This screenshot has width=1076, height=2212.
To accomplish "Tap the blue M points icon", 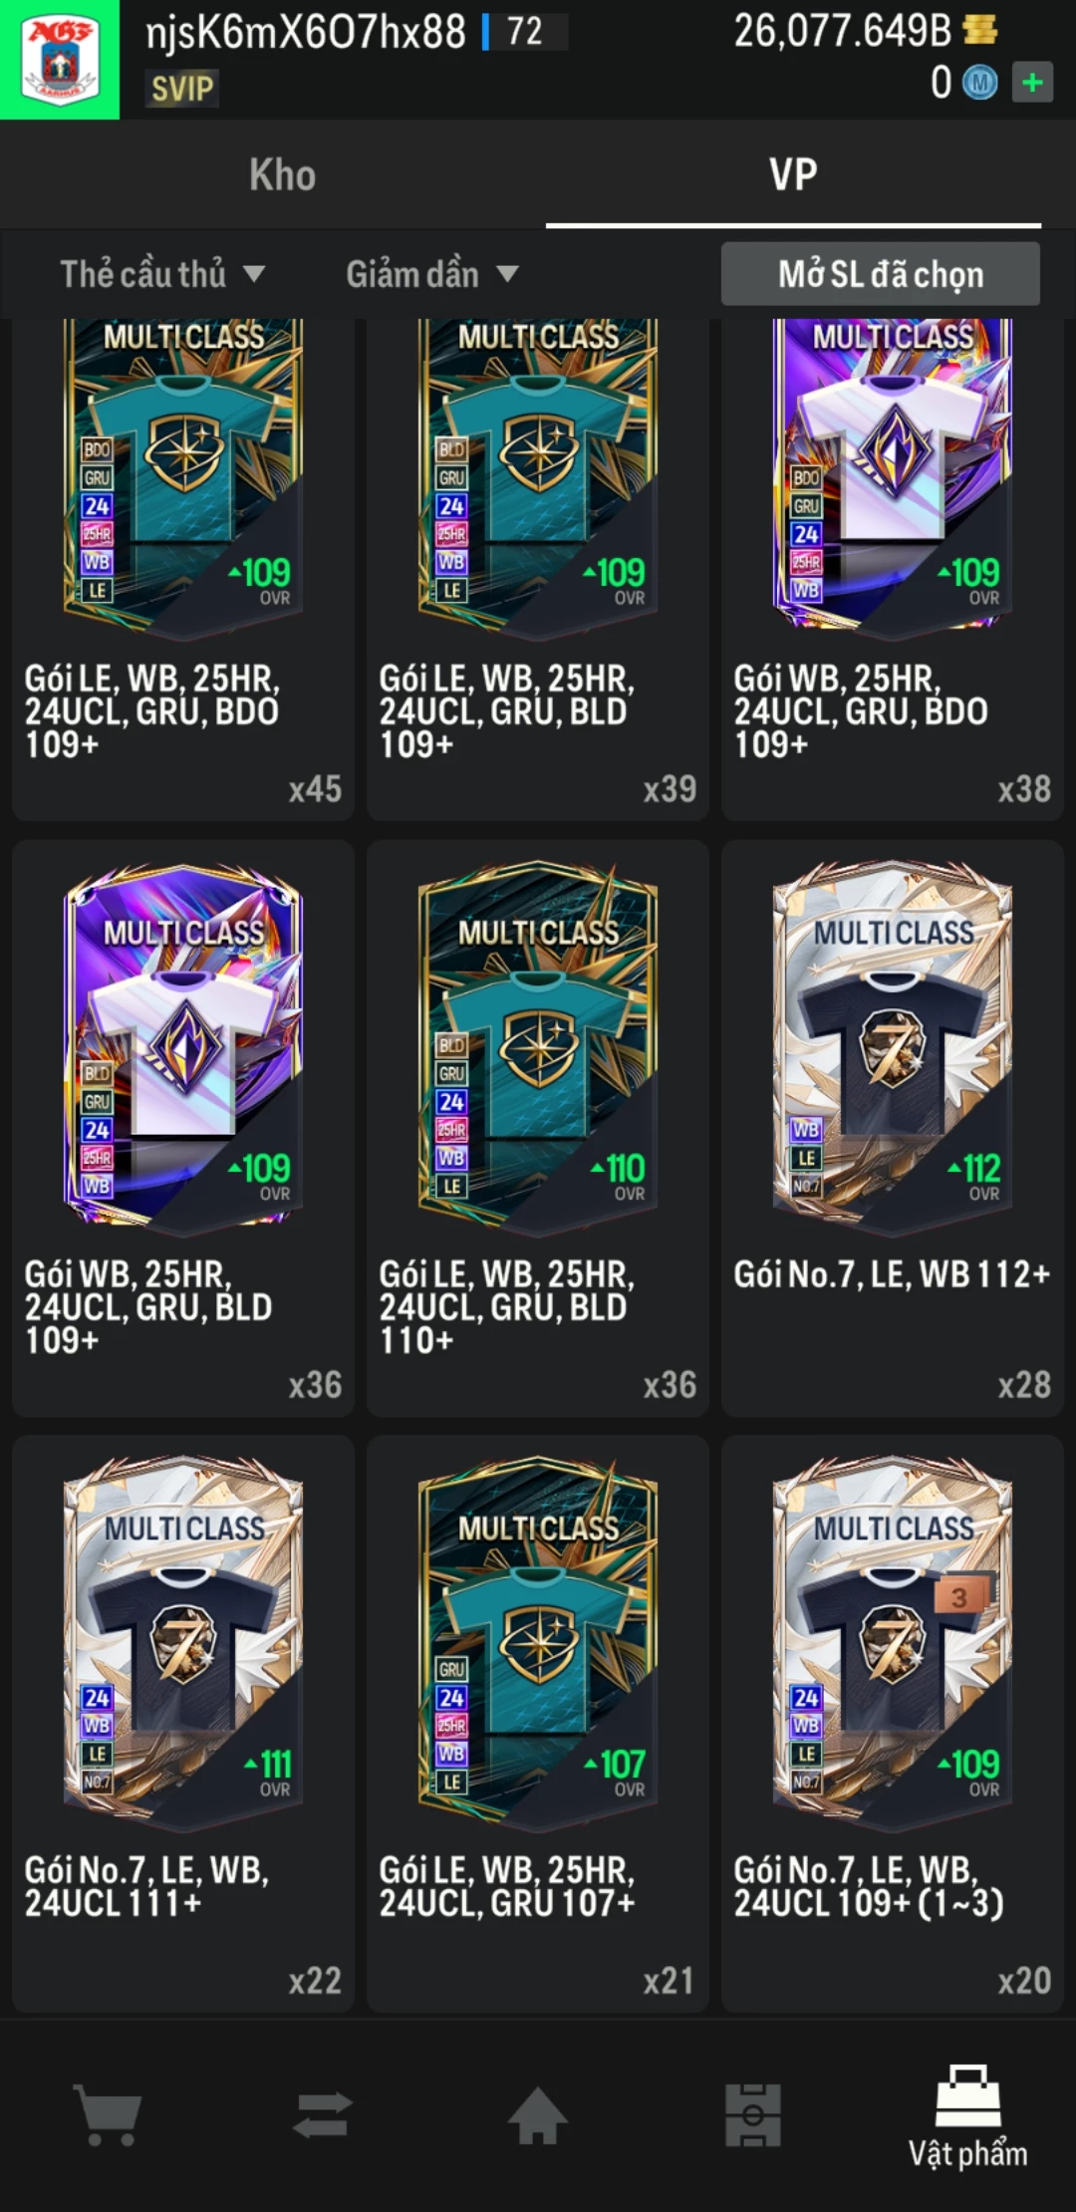I will (x=979, y=83).
